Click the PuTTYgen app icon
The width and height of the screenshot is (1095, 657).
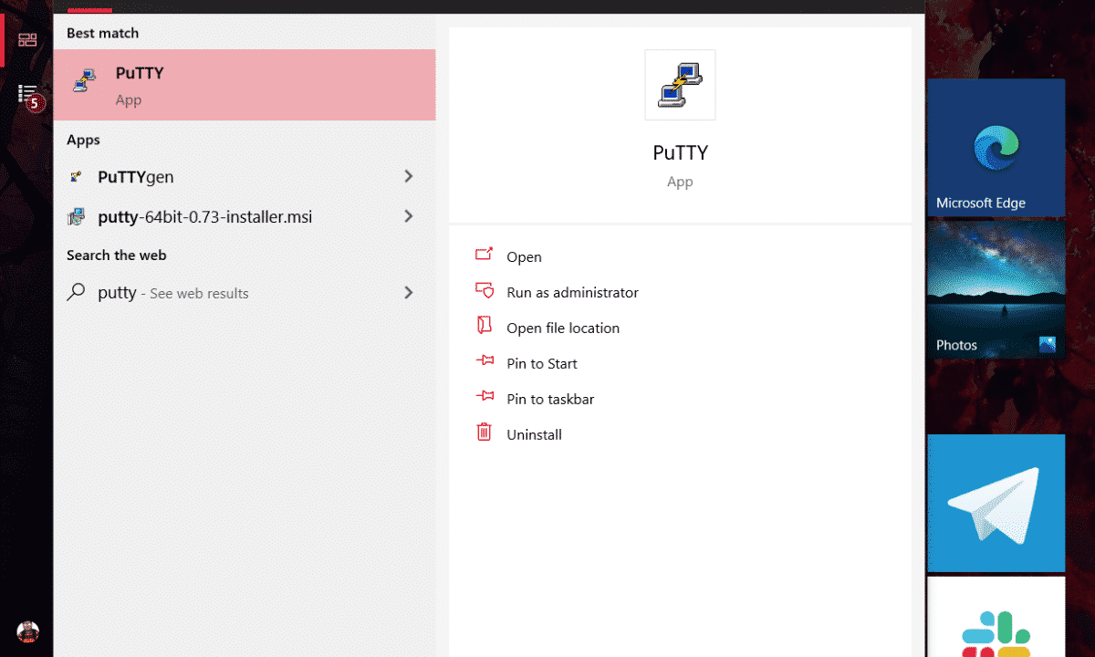coord(78,177)
